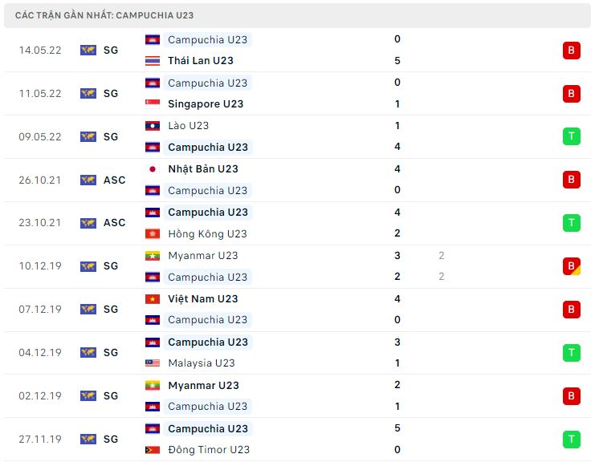Click the league map icon for 26.10.21 ASC match
The width and height of the screenshot is (595, 462).
(88, 180)
